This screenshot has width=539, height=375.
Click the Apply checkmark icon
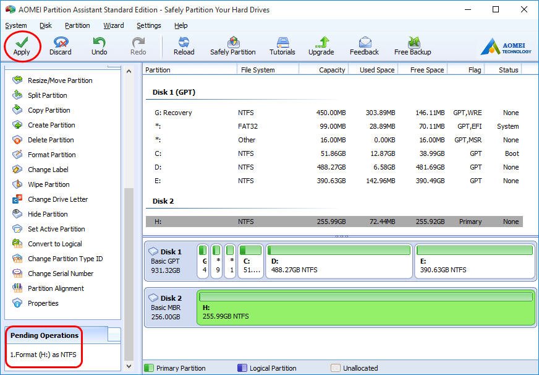point(22,42)
